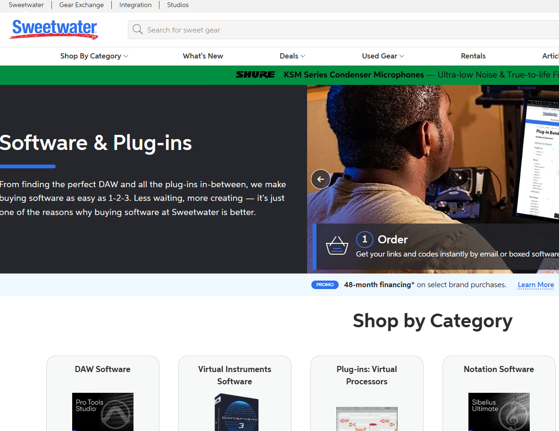559x431 pixels.
Task: Select the Pro Tools Studio product image
Action: [102, 411]
